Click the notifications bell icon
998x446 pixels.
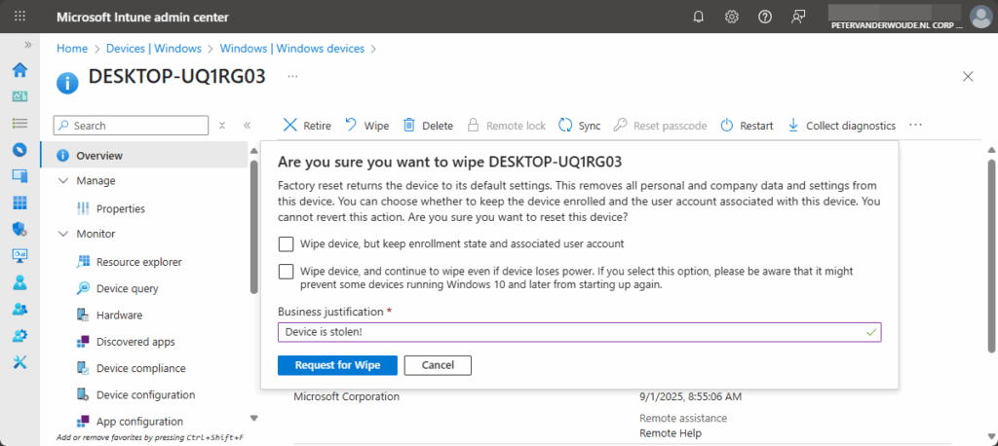coord(699,17)
